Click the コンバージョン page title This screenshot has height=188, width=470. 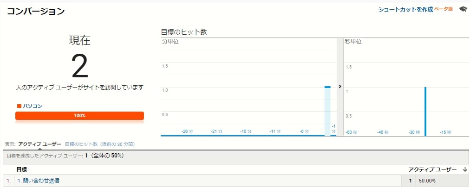[36, 11]
